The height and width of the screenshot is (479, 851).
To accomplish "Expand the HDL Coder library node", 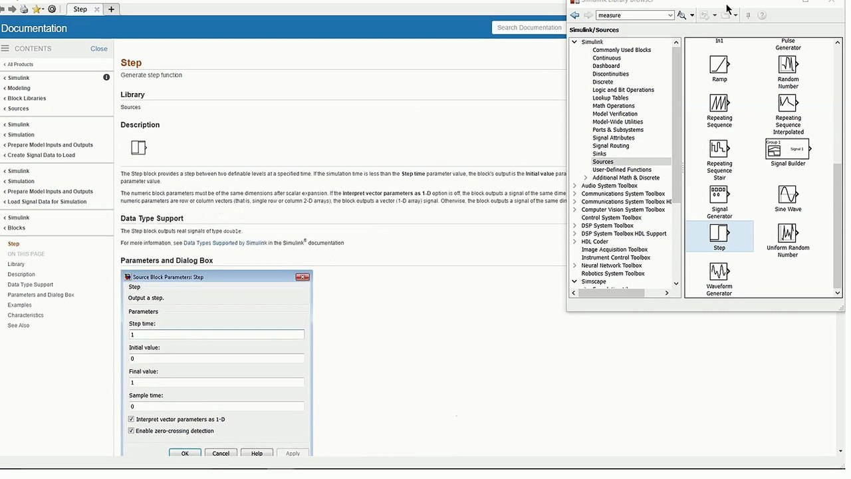I will [x=574, y=241].
